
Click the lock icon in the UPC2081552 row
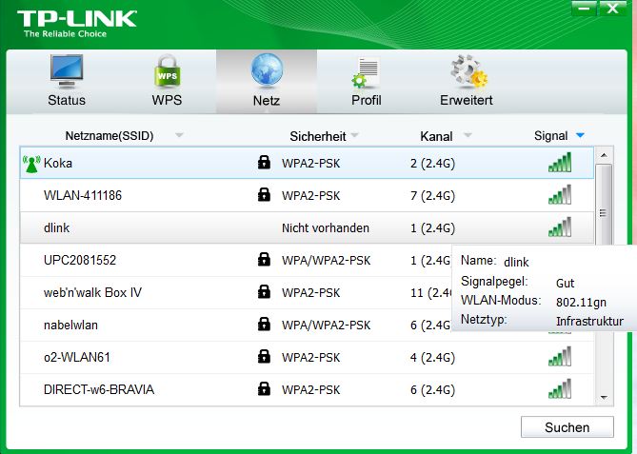[264, 260]
